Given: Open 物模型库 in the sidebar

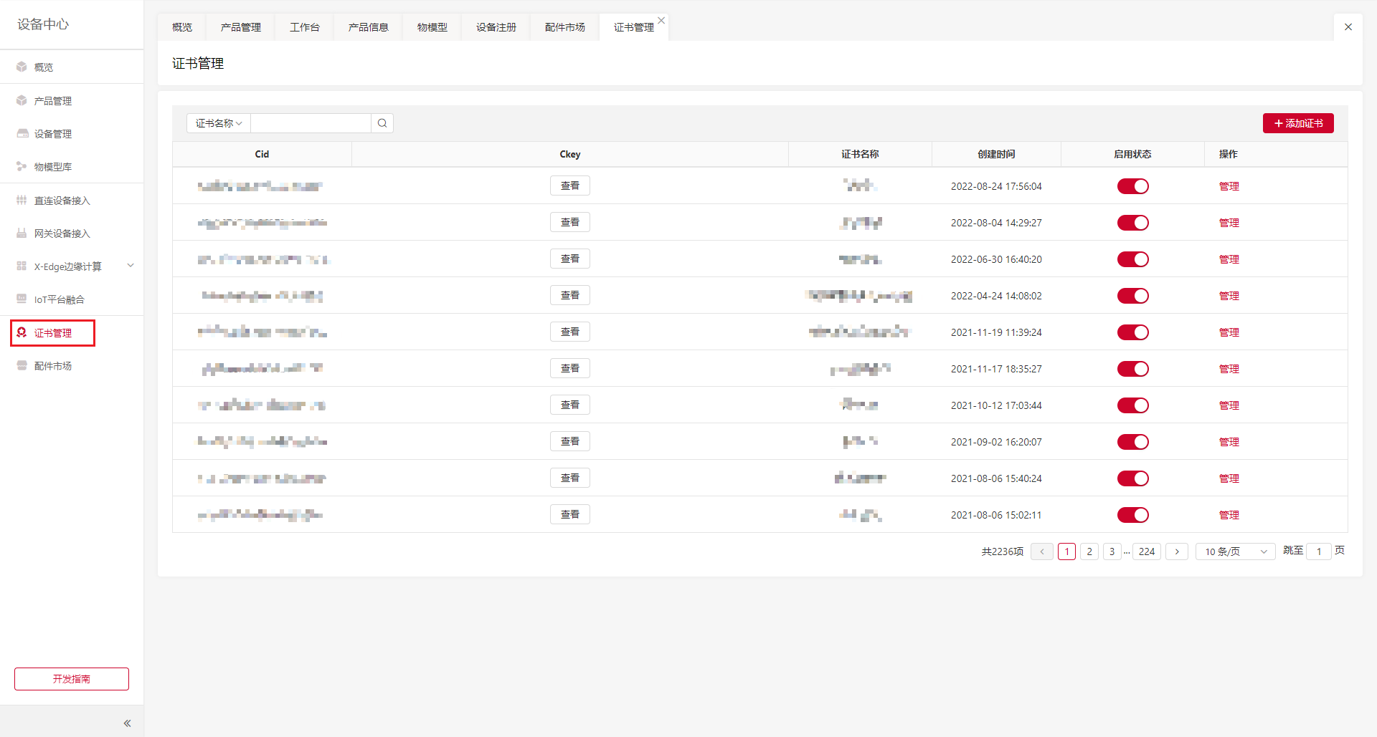Looking at the screenshot, I should pyautogui.click(x=53, y=167).
